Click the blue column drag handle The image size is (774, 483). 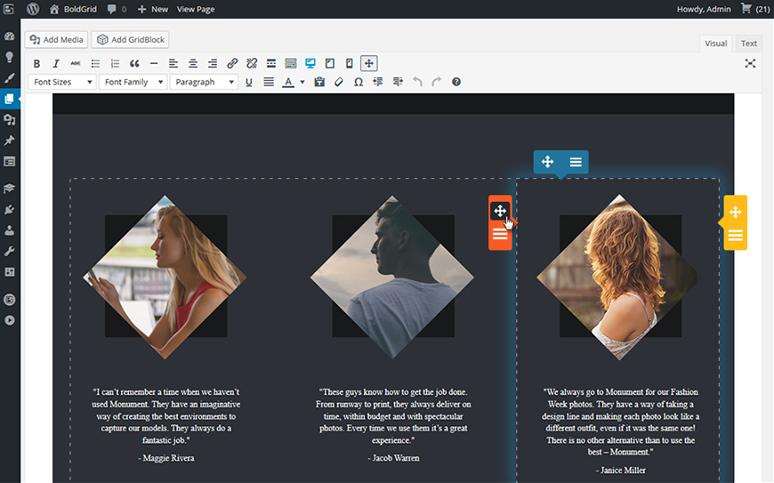(x=548, y=161)
